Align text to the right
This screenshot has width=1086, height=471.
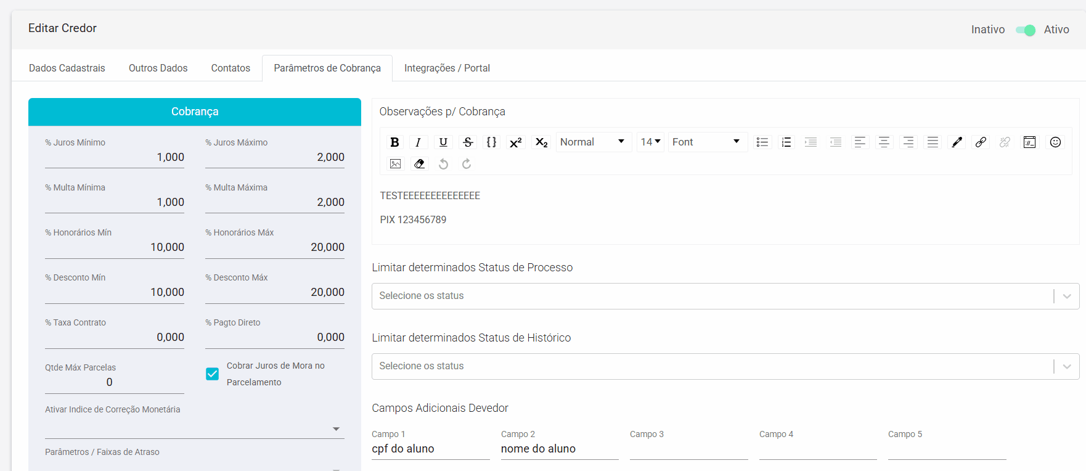point(908,142)
